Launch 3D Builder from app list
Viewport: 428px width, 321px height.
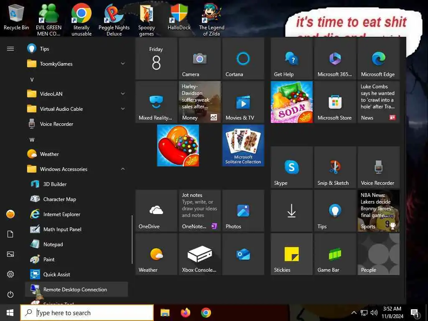click(76, 184)
